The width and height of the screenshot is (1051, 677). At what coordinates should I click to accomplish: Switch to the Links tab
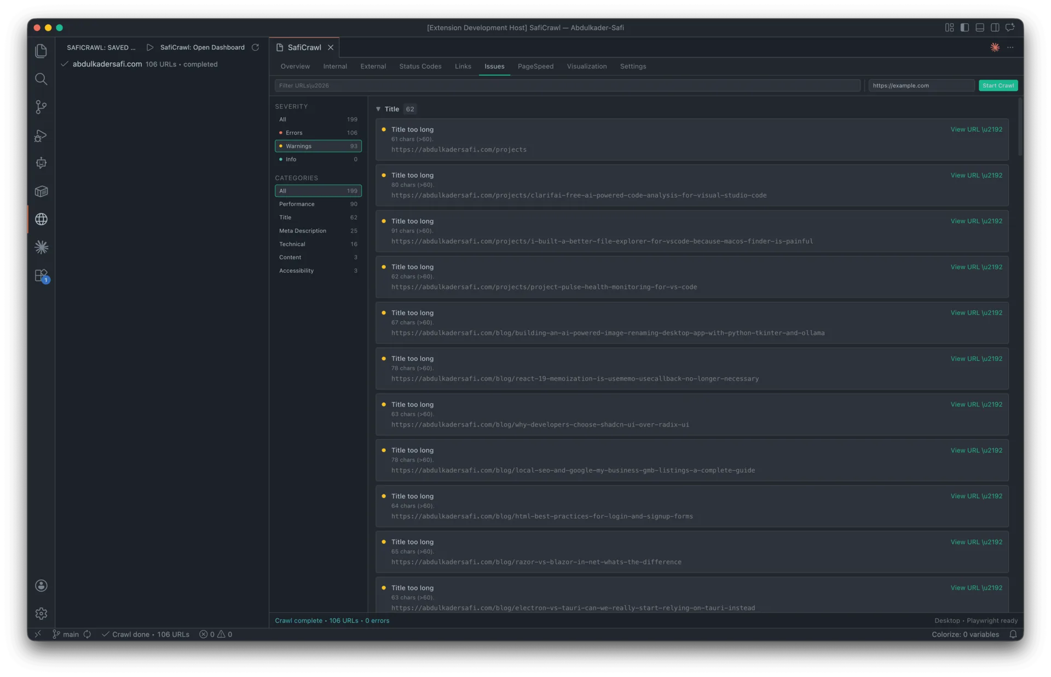[x=463, y=66]
